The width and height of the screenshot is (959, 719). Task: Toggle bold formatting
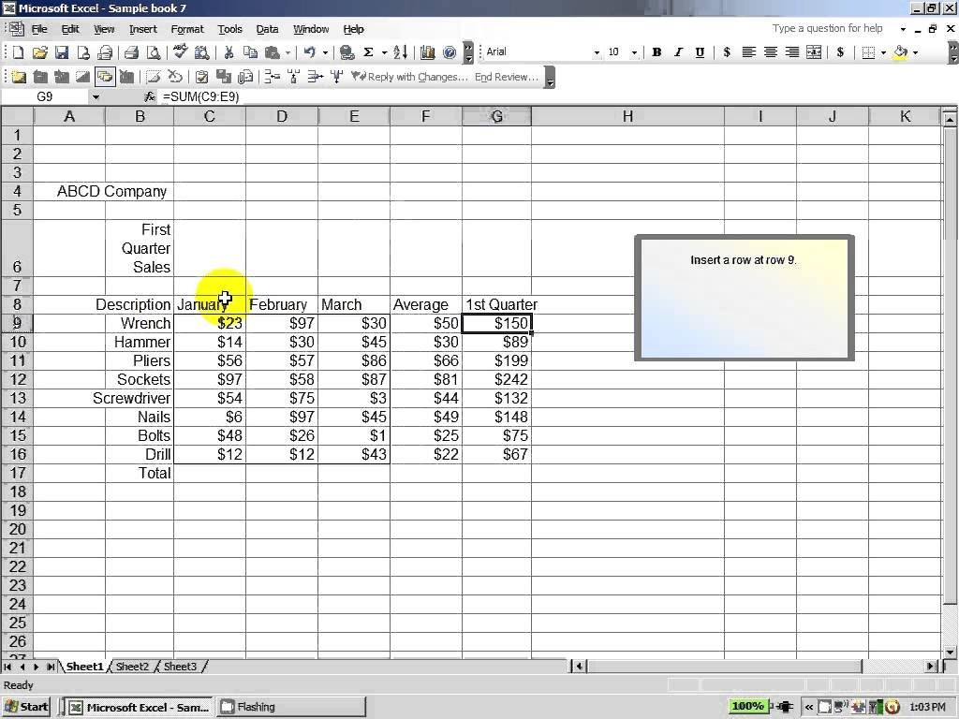[657, 51]
